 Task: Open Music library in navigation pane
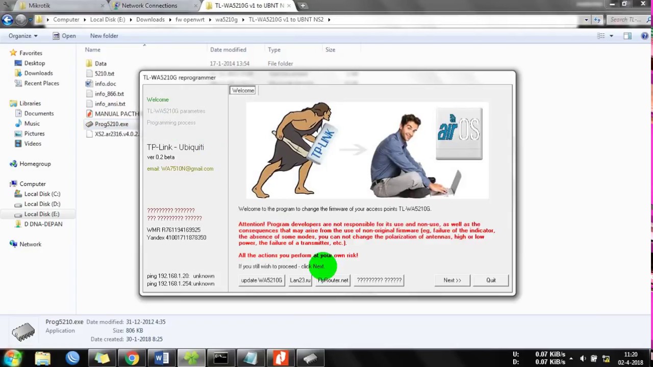32,124
